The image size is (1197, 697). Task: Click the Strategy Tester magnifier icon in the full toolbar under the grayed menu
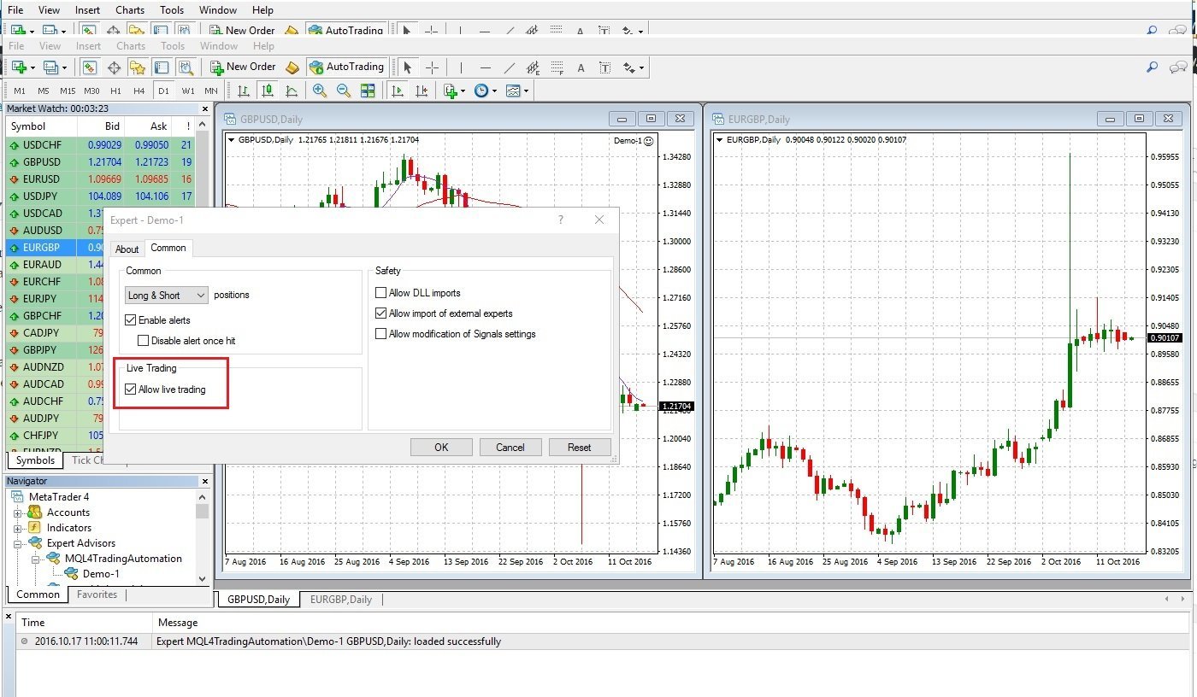point(186,67)
